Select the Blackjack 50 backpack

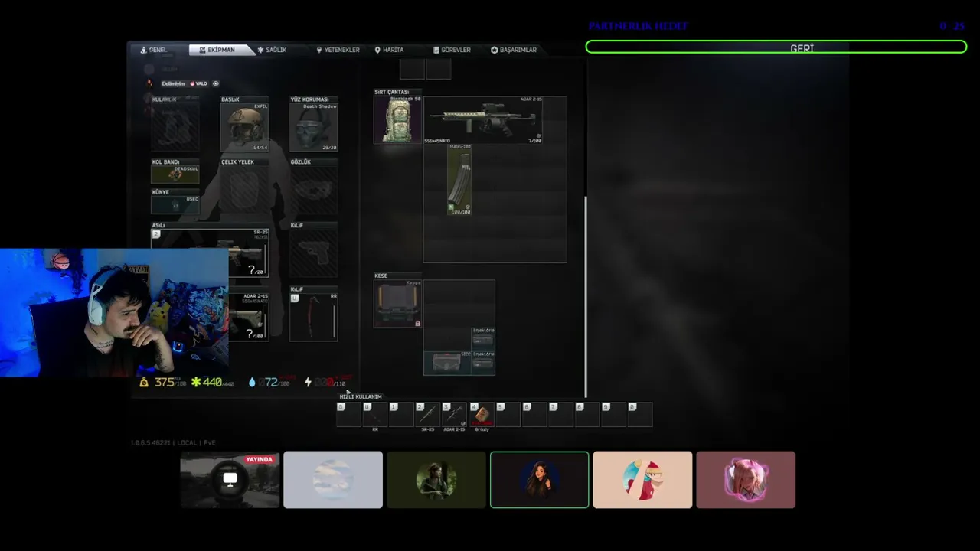coord(397,119)
